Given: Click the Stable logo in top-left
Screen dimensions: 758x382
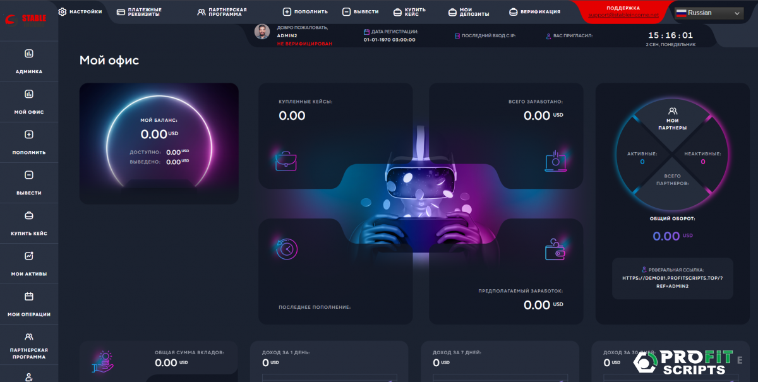Looking at the screenshot, I should [x=28, y=19].
